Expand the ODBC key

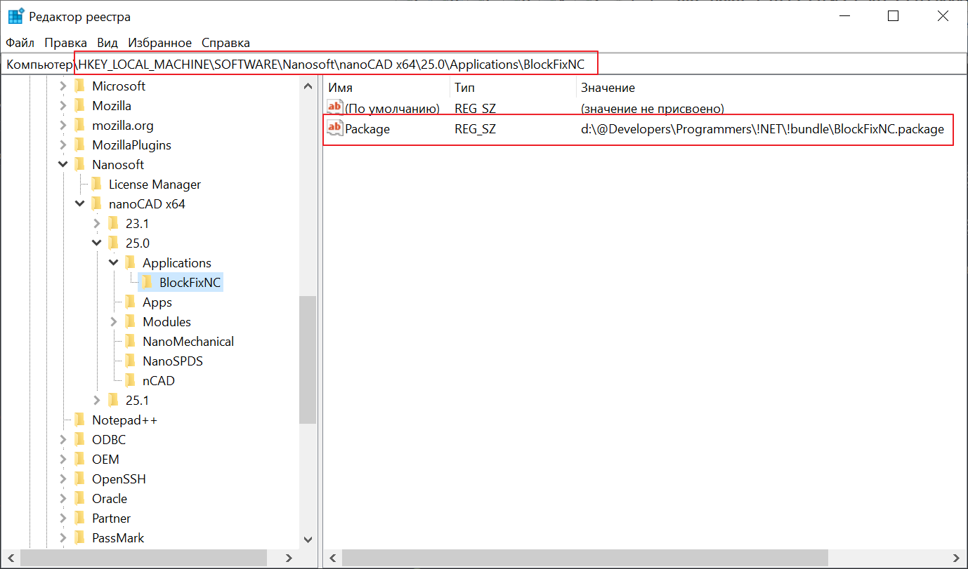63,440
